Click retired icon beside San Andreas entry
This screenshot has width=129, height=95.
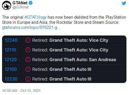click(28, 60)
